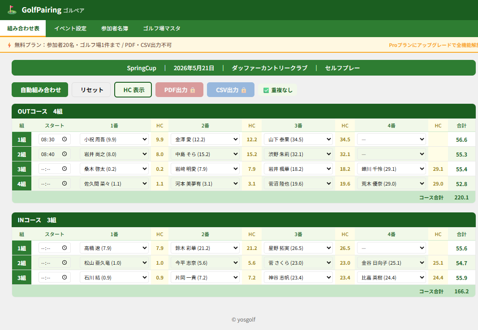Open player dropdown 荒木 優奈 (29.0)

click(392, 183)
